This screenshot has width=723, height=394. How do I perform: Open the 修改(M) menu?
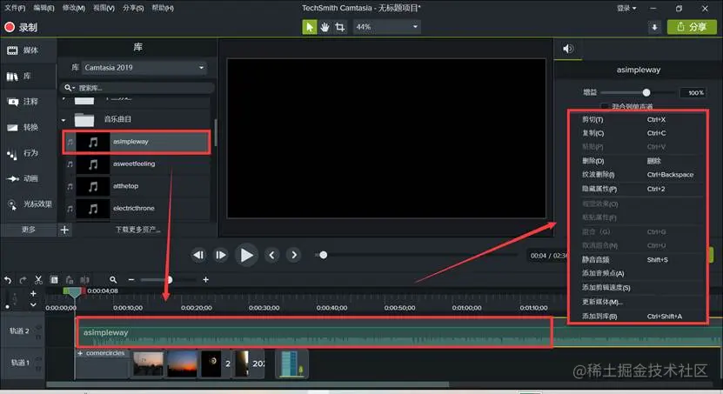[74, 8]
